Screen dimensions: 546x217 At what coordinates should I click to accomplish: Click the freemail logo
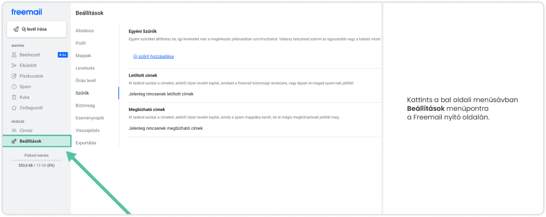(x=26, y=12)
